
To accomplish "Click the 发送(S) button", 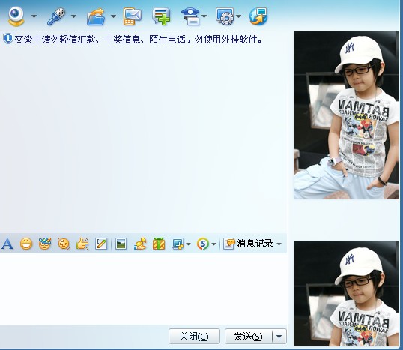I will [x=248, y=336].
